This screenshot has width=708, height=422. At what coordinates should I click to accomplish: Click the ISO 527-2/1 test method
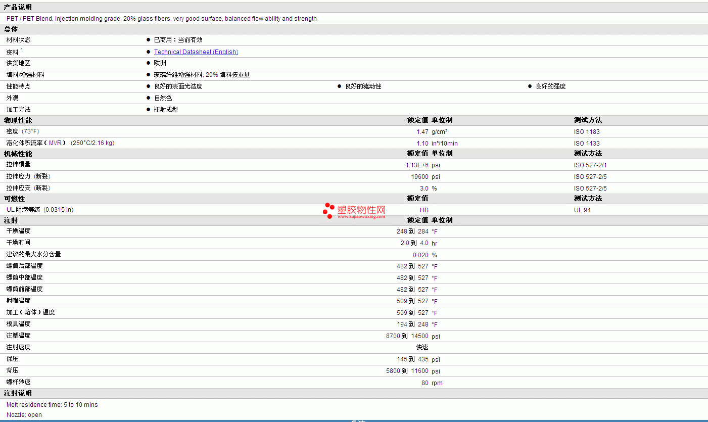click(x=590, y=165)
